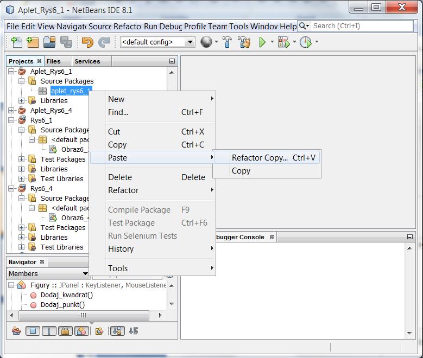Image resolution: width=423 pixels, height=358 pixels.
Task: Toggle Show Inherited Members in Navigator
Action: [x=16, y=331]
